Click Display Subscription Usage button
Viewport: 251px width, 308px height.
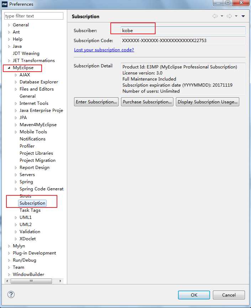tap(208, 102)
